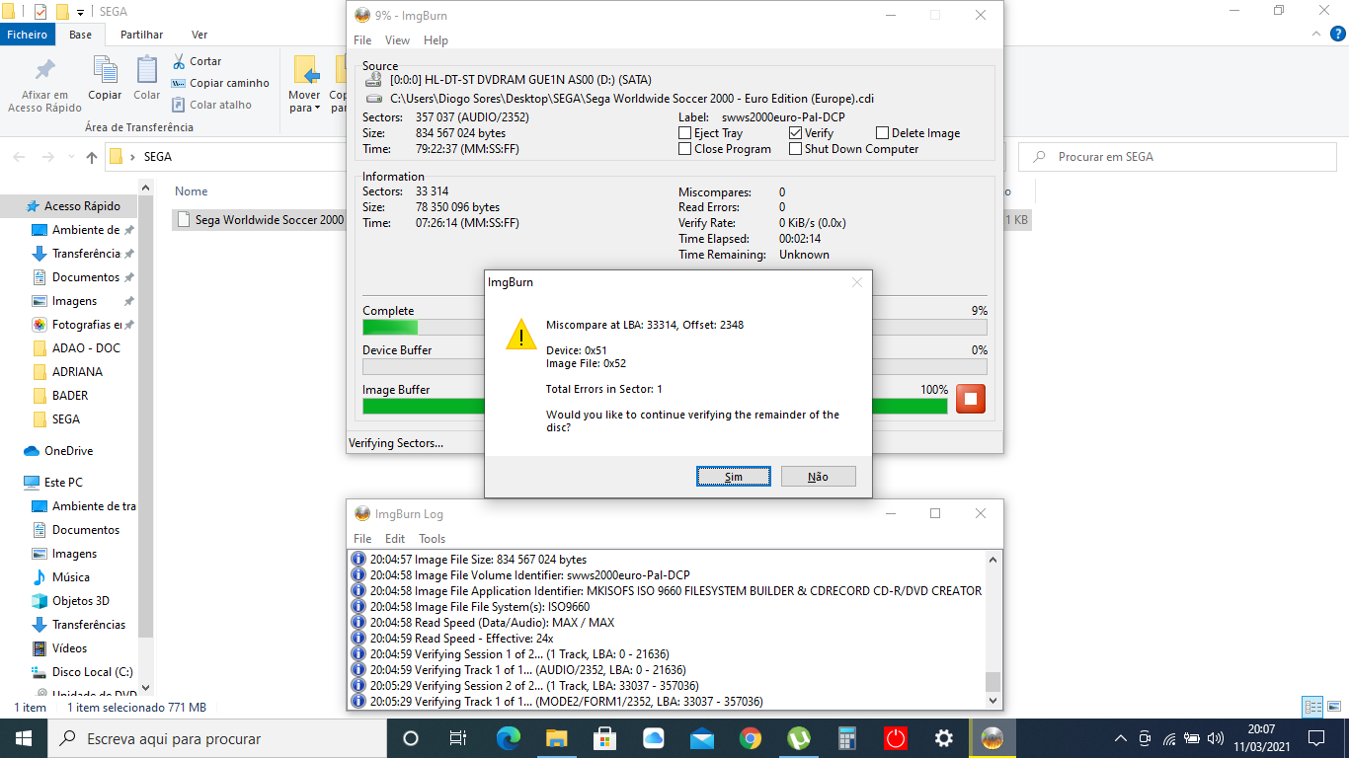1349x758 pixels.
Task: Click the Device Buffer progress bar
Action: (x=674, y=366)
